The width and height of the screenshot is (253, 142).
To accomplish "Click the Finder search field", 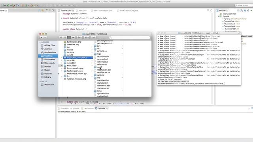I will pos(130,37).
